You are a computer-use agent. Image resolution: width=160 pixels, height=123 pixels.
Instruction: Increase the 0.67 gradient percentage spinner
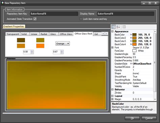tap(62, 51)
